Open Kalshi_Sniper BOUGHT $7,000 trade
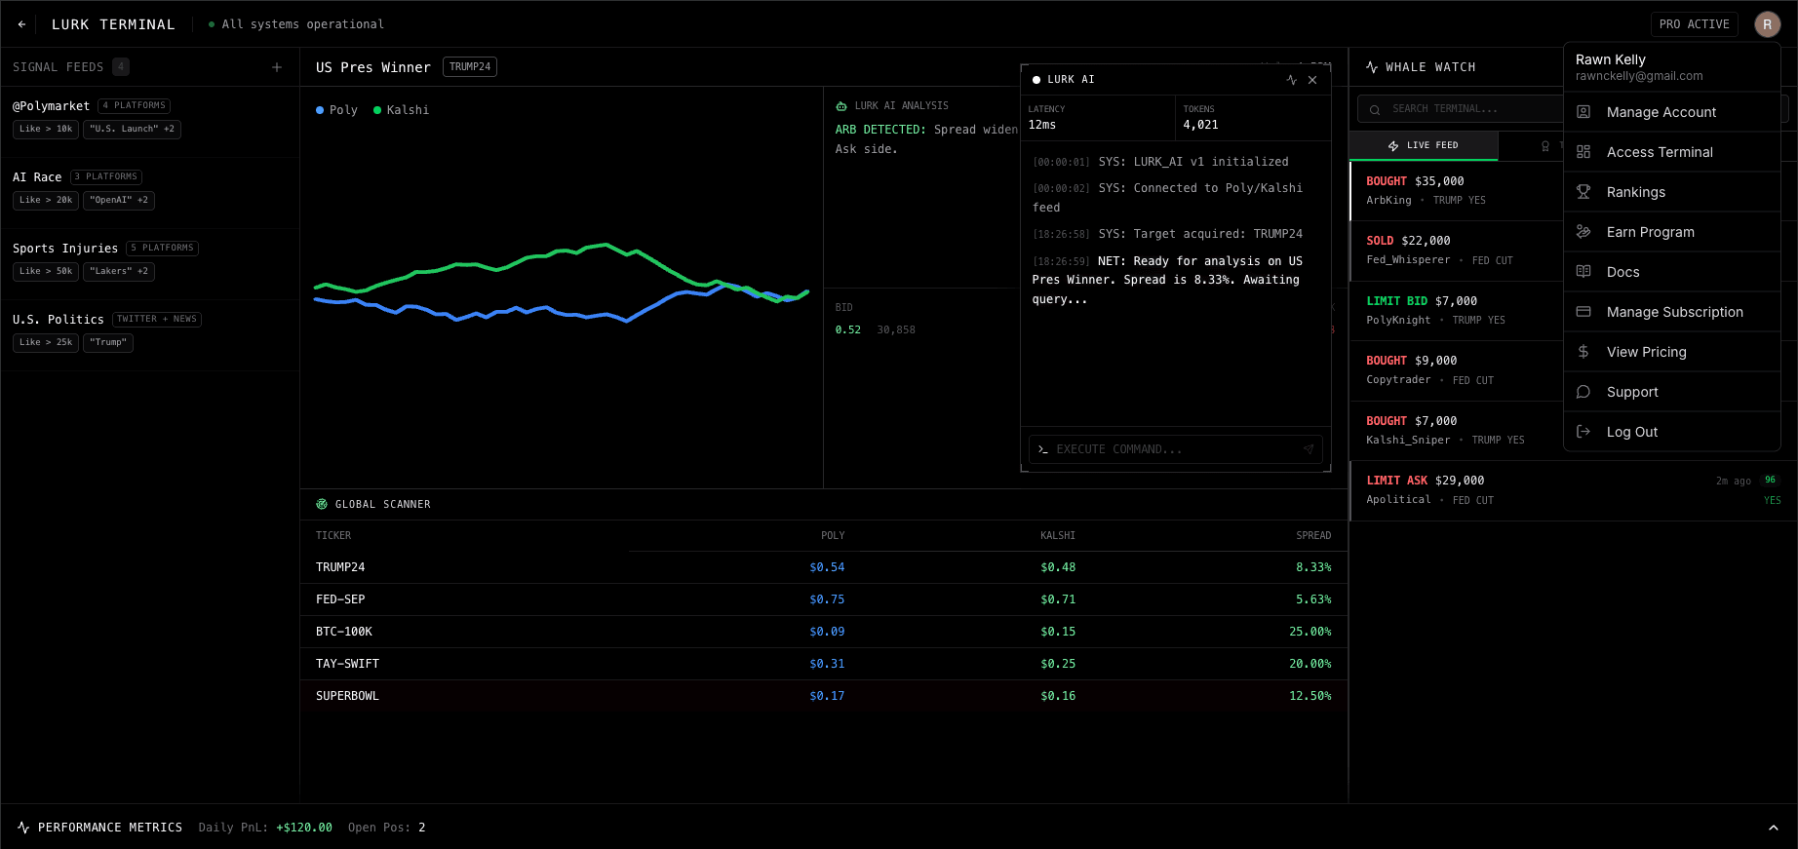1798x849 pixels. pos(1457,431)
